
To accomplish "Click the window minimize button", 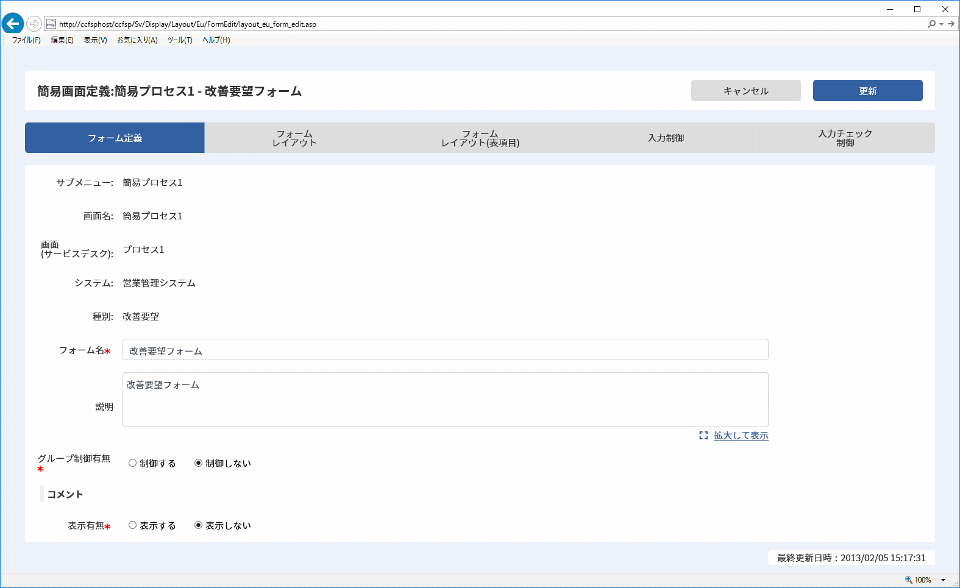I will (890, 9).
